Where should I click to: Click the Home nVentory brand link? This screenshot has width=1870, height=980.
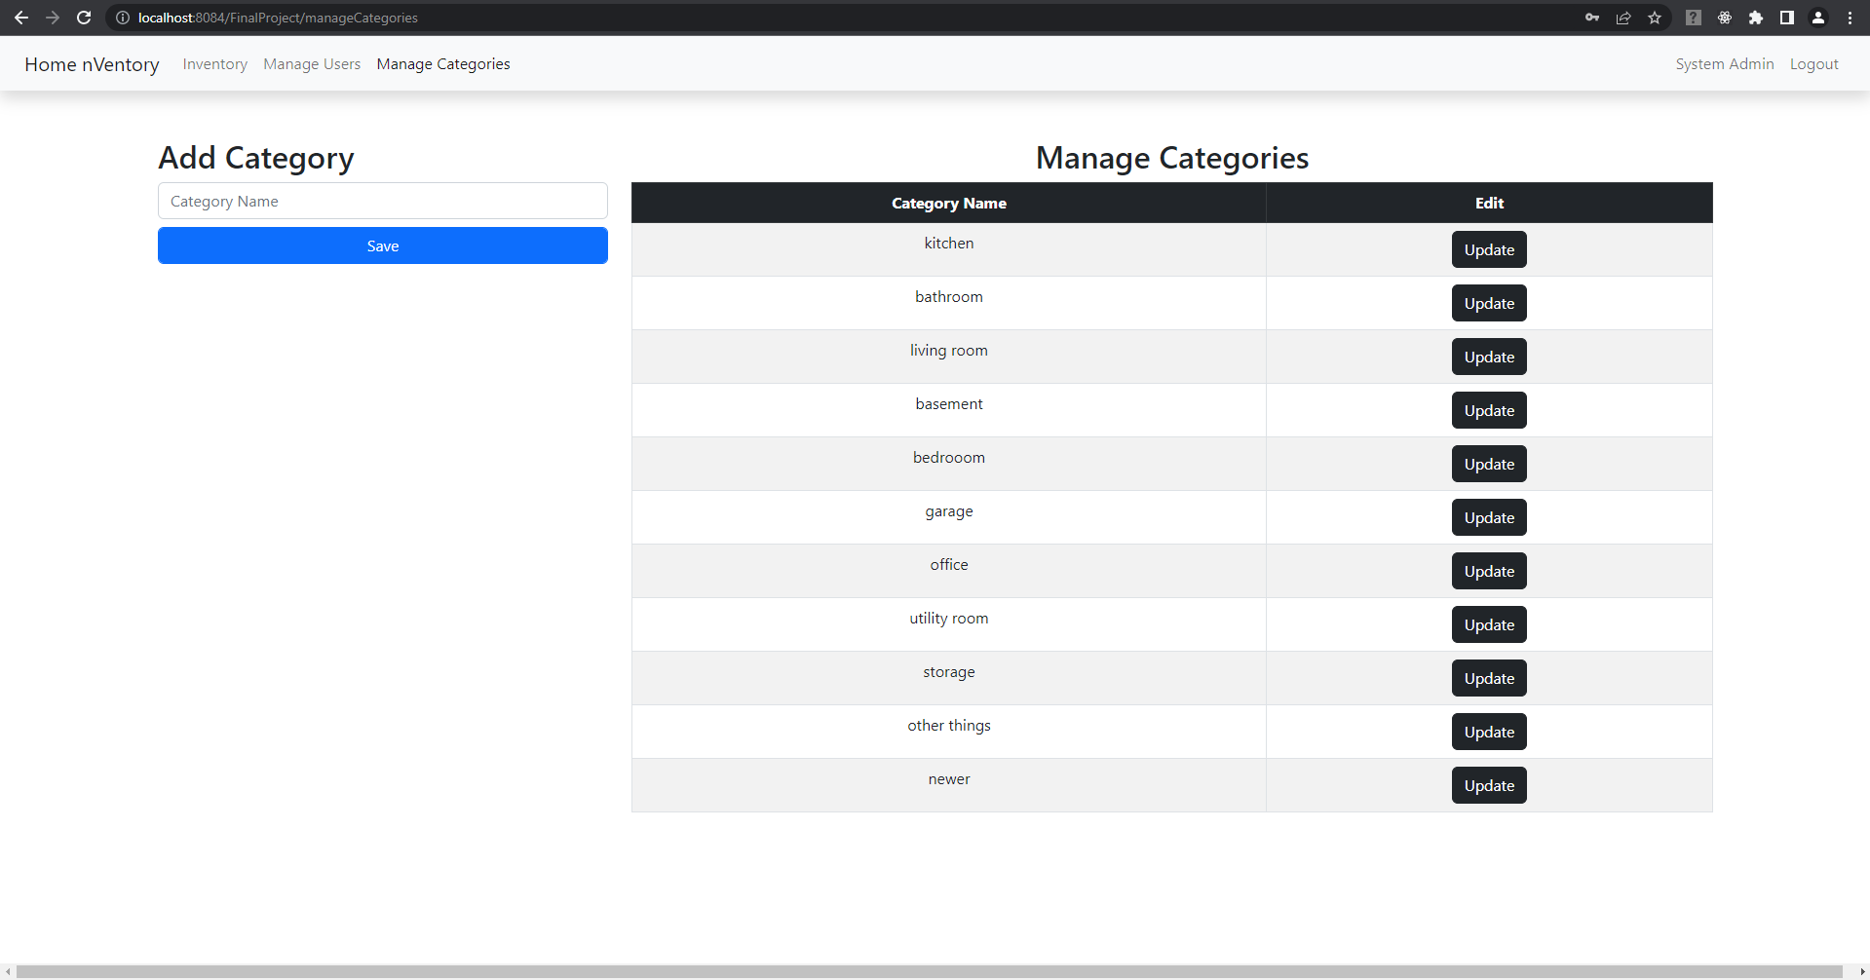(x=92, y=64)
